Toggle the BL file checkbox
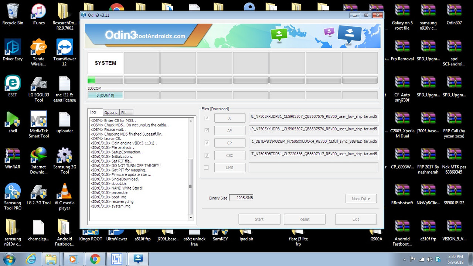Screen dimensions: 473x266 tap(207, 118)
